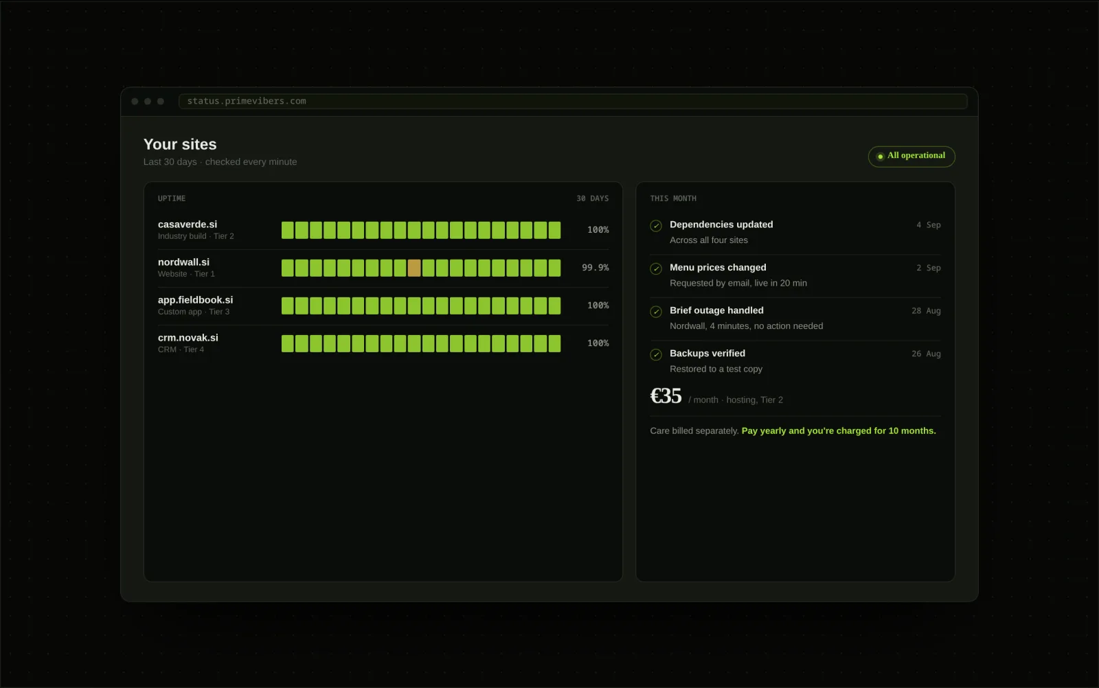
Task: Click the Dependencies updated entry title
Action: (x=721, y=225)
